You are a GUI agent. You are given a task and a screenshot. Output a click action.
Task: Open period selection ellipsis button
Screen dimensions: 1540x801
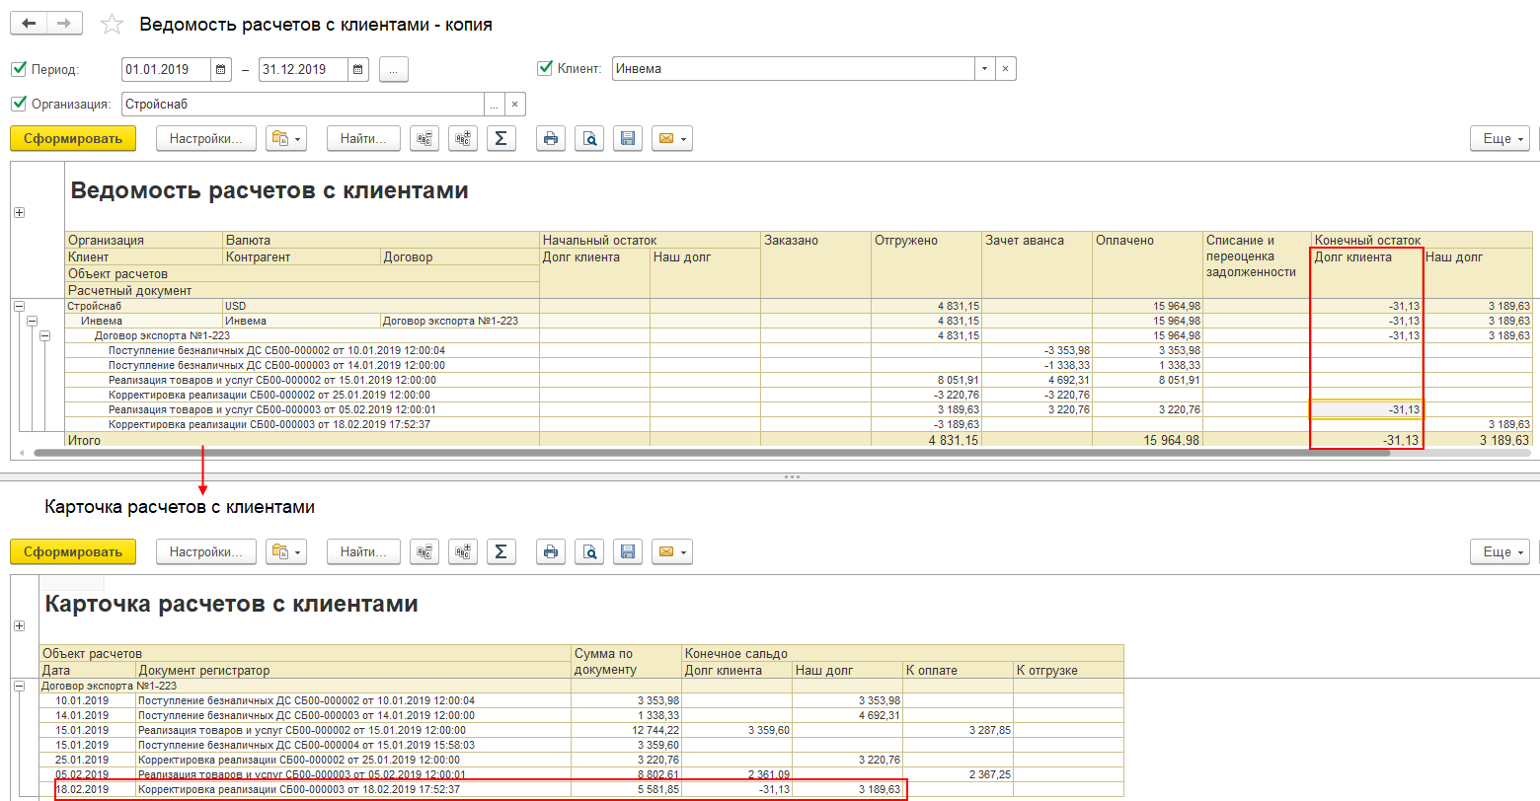(x=393, y=69)
